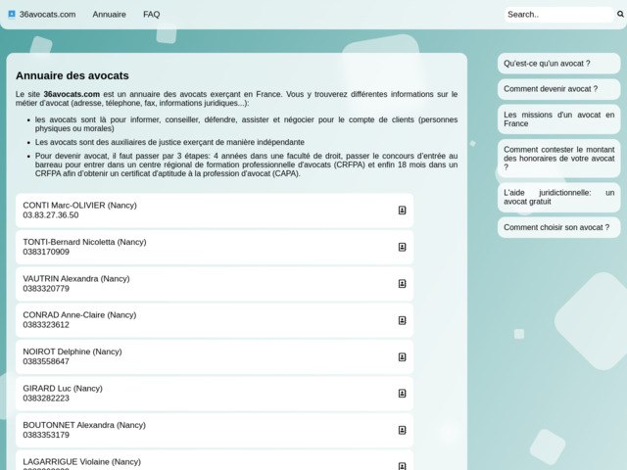Select VAUTRIN Alexandra (Nancy) name
Image resolution: width=627 pixels, height=470 pixels.
pyautogui.click(x=76, y=279)
